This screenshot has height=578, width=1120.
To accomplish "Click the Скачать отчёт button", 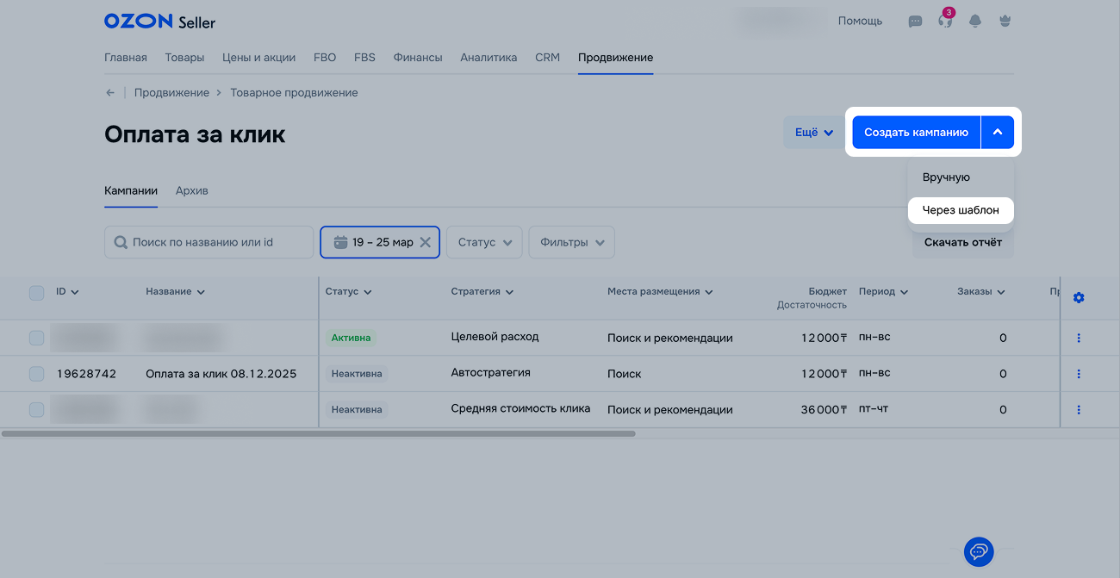I will (x=962, y=243).
